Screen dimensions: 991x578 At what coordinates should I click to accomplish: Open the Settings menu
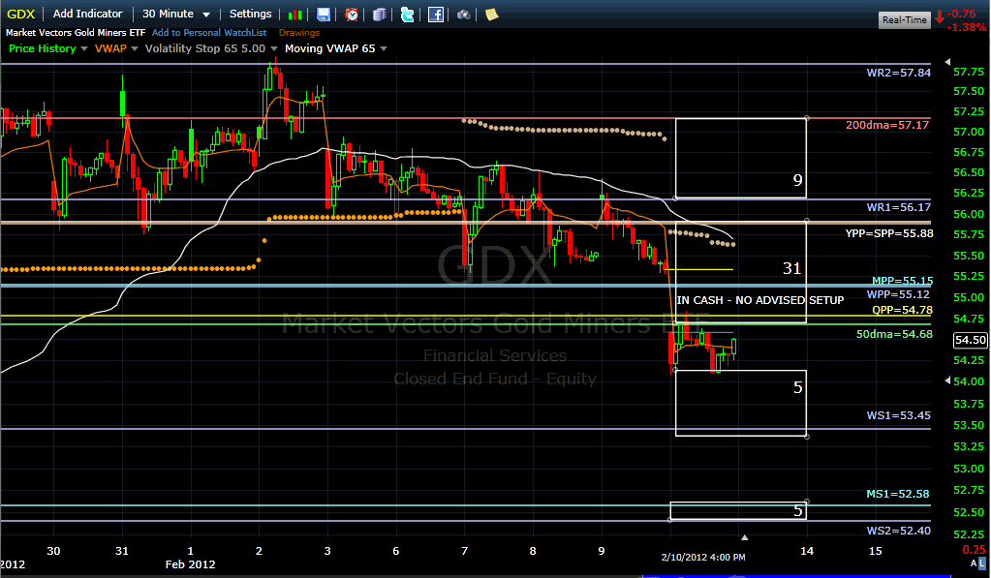250,14
